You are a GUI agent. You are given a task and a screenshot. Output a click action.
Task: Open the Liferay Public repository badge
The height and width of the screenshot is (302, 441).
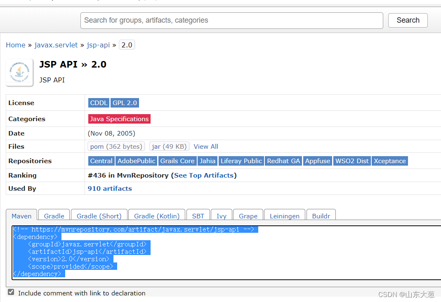[241, 161]
